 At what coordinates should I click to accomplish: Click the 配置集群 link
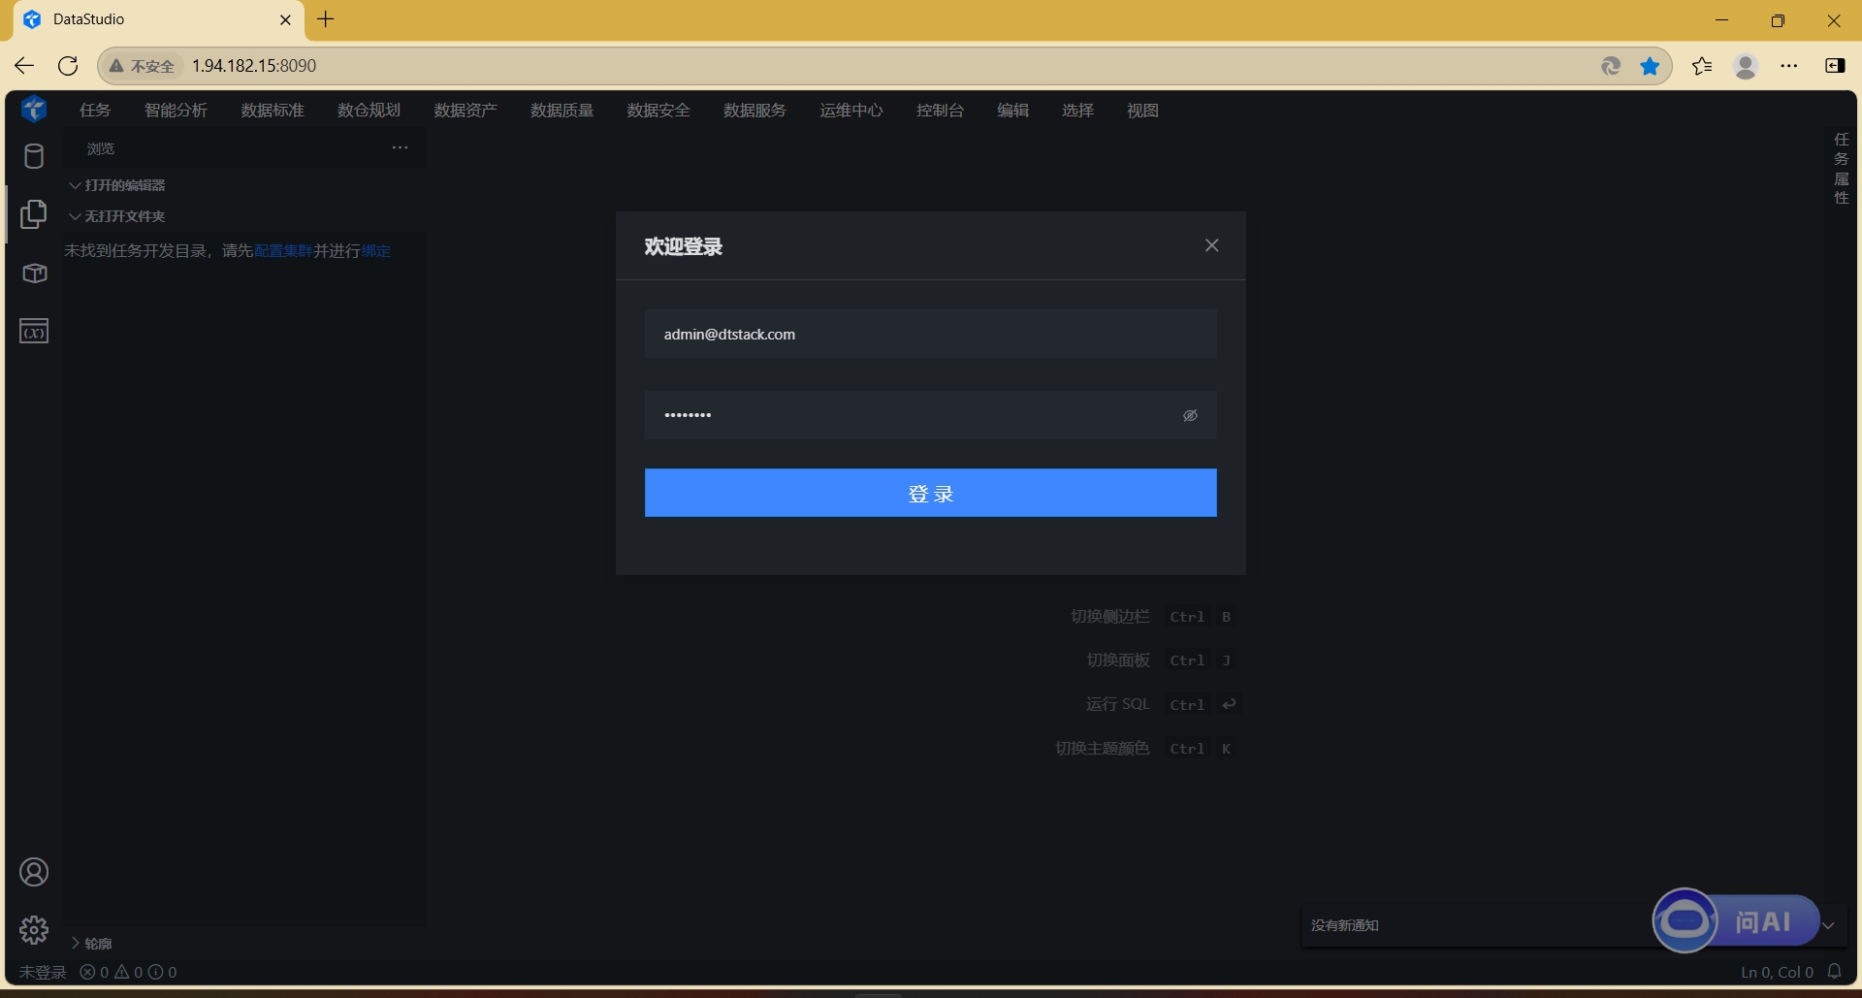click(x=283, y=251)
